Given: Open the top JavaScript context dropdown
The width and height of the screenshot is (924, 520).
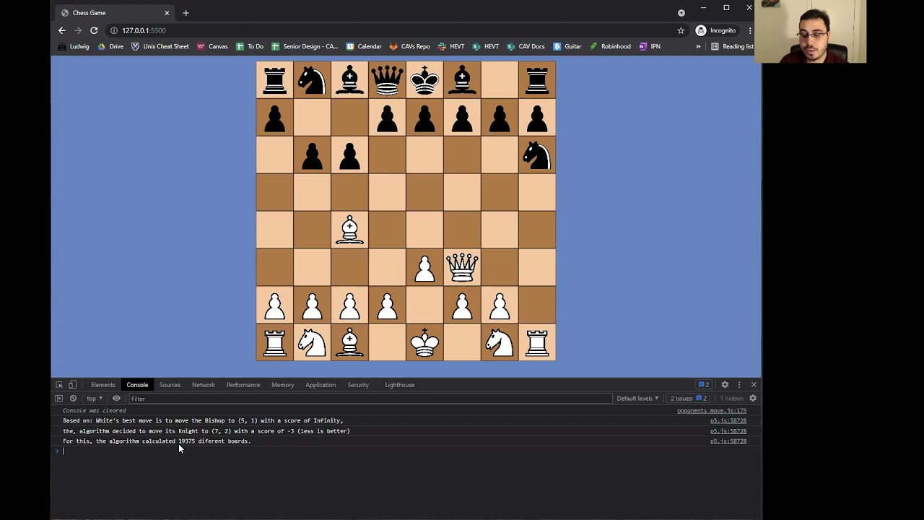Looking at the screenshot, I should pos(94,399).
